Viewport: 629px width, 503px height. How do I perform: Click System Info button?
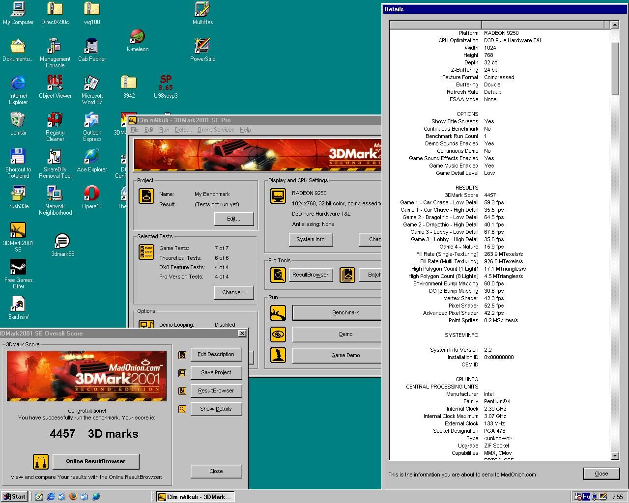pyautogui.click(x=311, y=239)
